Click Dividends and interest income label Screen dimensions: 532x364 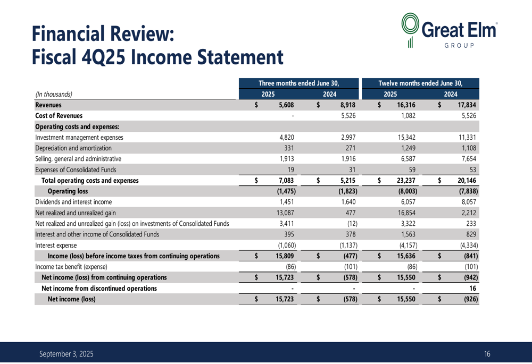73,202
